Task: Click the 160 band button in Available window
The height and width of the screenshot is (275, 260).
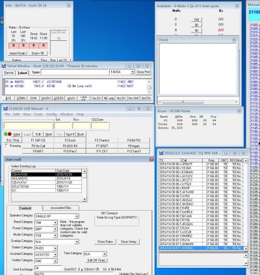Action: 196,19
